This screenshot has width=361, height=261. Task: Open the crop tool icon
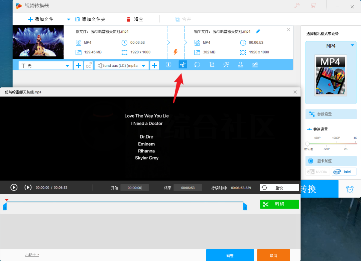pos(212,65)
